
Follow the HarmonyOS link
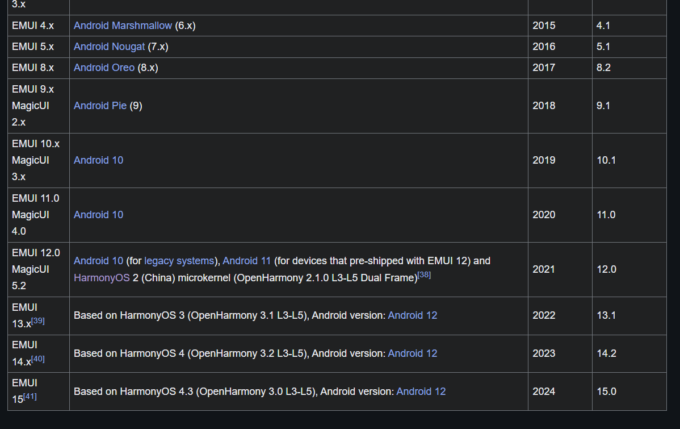(102, 278)
